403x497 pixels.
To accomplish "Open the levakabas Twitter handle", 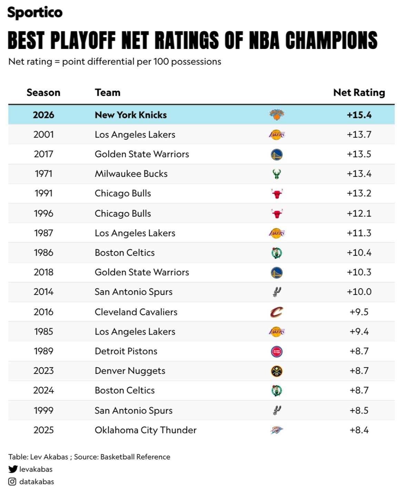I will (x=36, y=469).
